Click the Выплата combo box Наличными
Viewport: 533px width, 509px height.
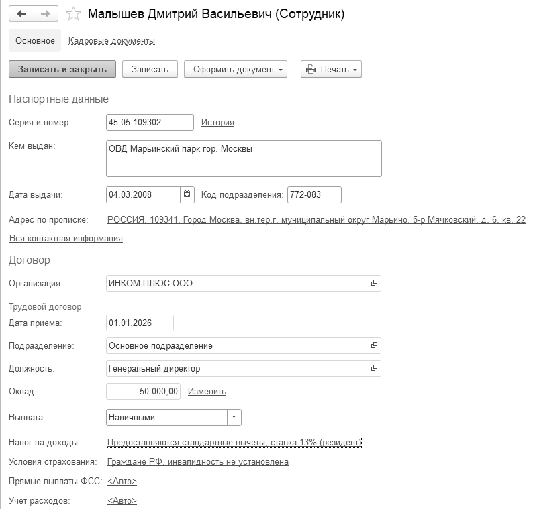[166, 417]
